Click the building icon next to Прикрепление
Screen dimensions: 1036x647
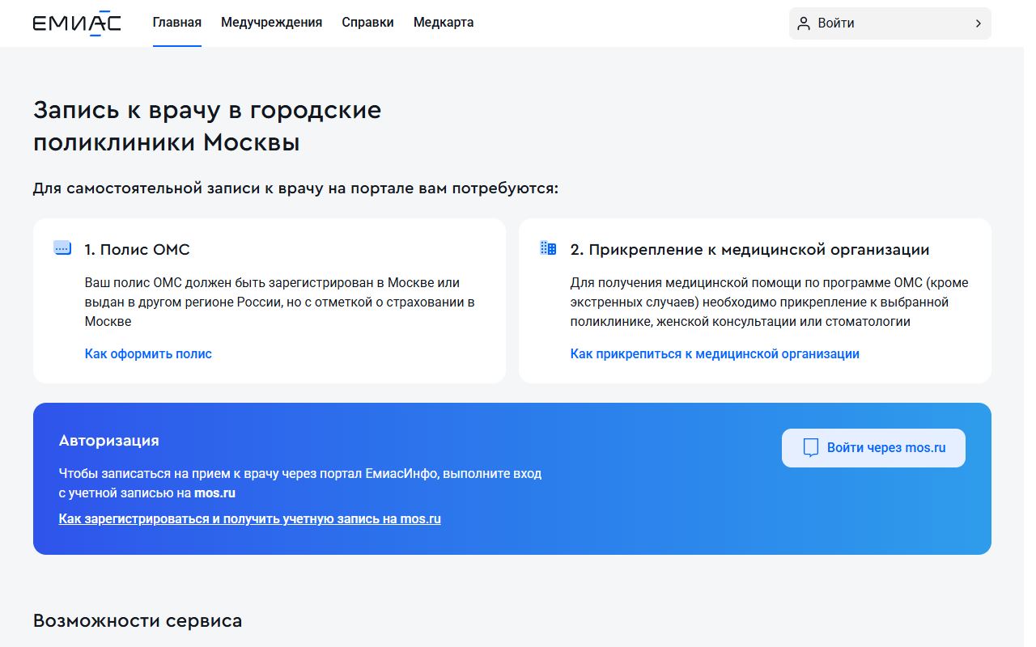click(548, 248)
